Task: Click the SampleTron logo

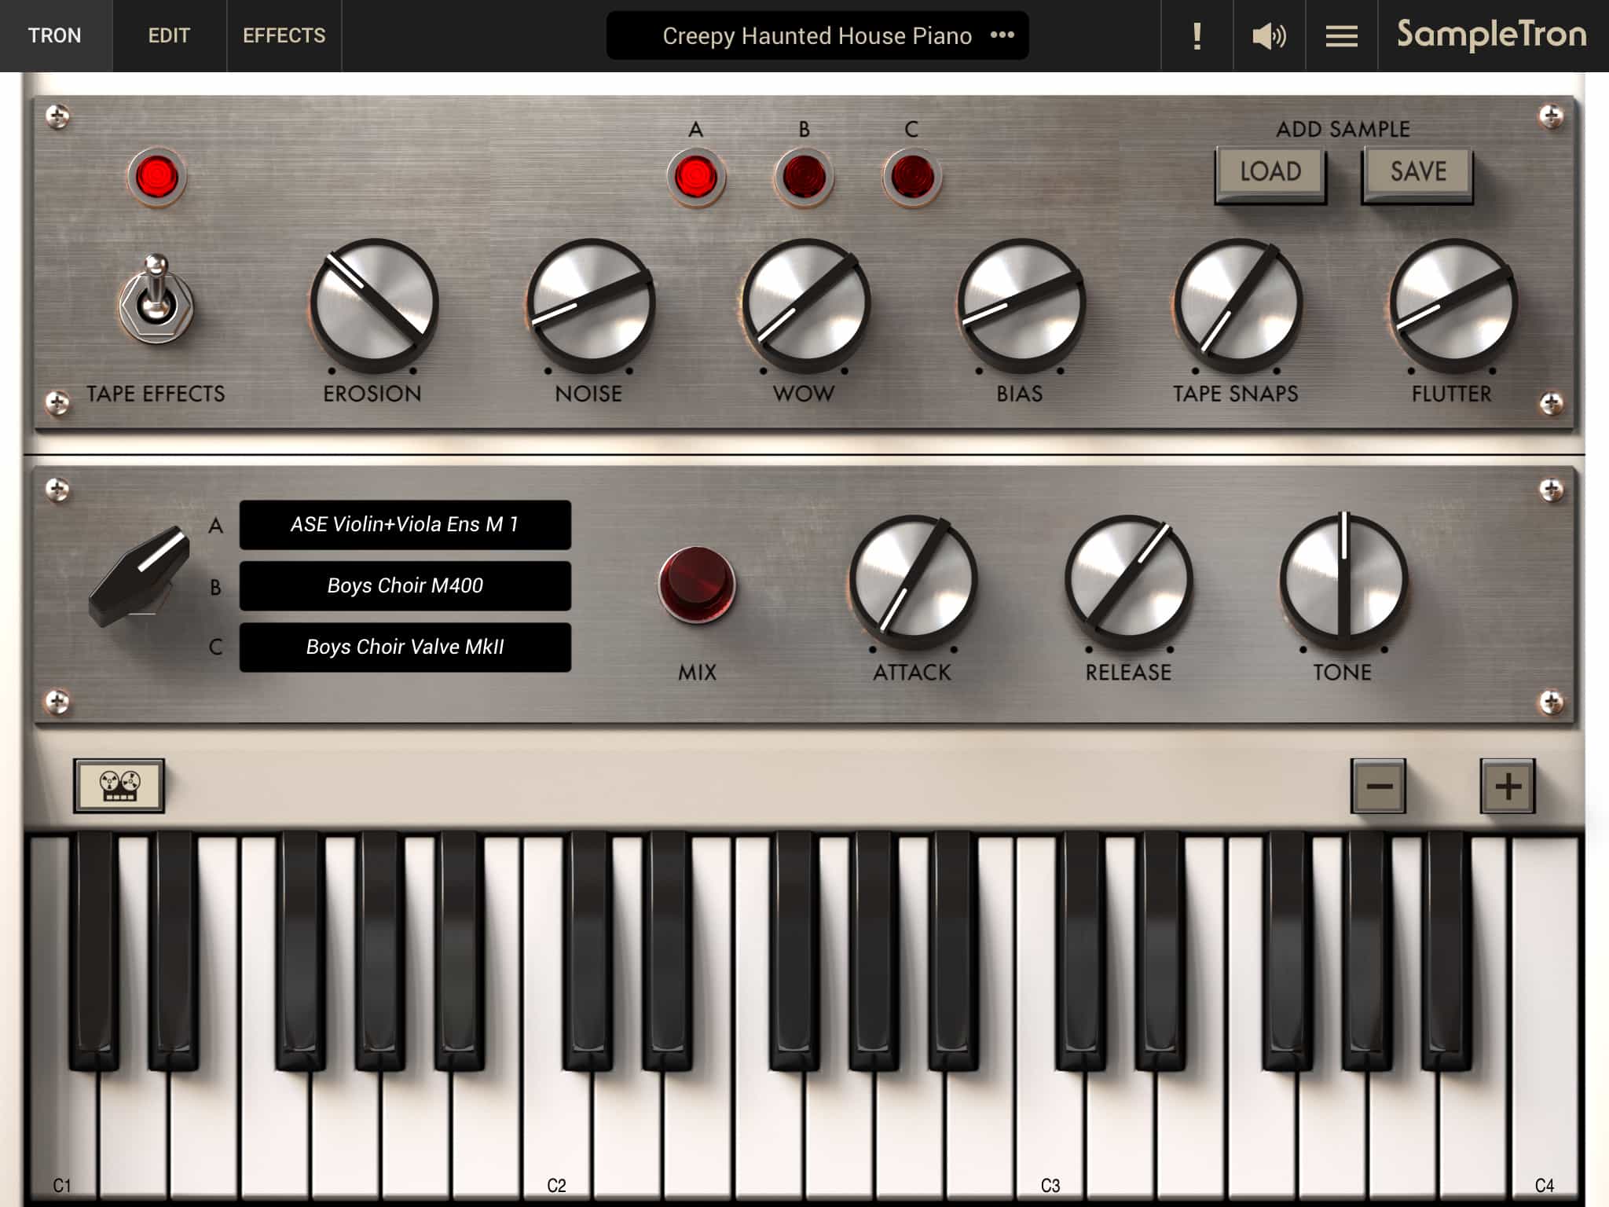Action: click(x=1492, y=35)
